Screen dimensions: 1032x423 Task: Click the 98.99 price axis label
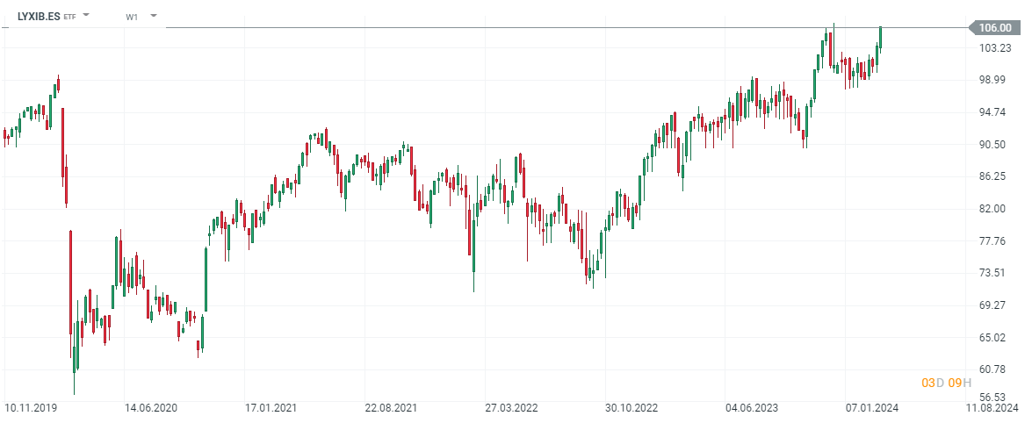point(994,80)
